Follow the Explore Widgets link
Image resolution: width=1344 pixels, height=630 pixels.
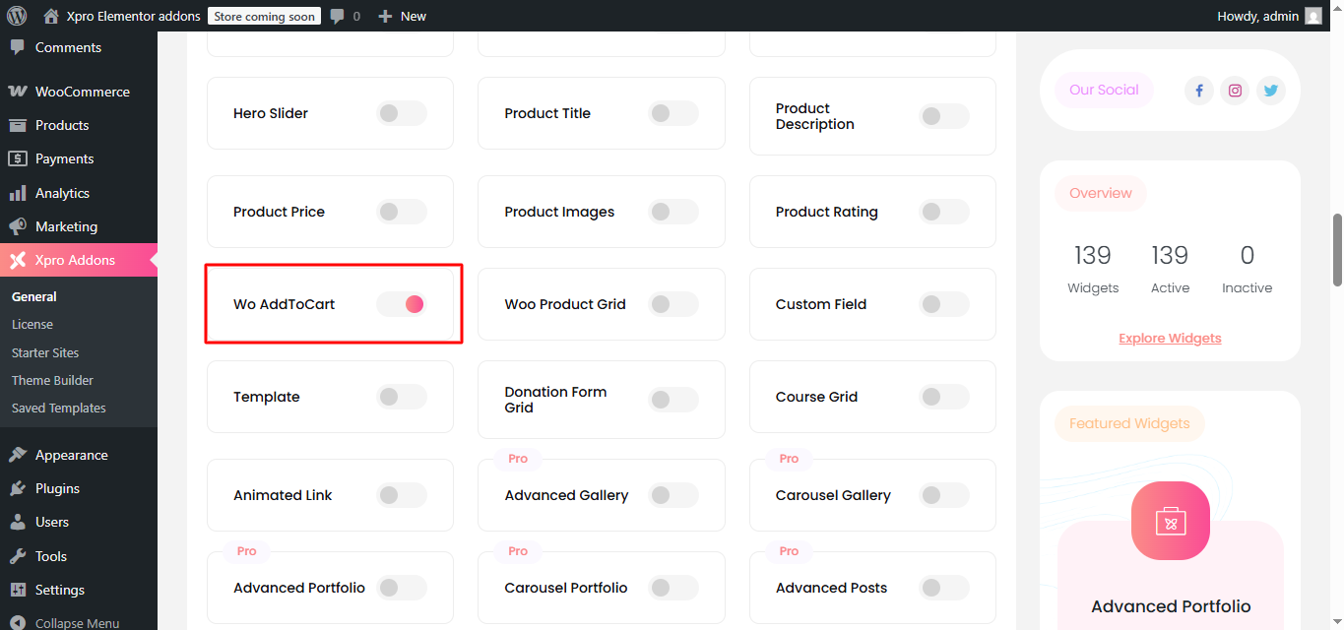point(1170,338)
